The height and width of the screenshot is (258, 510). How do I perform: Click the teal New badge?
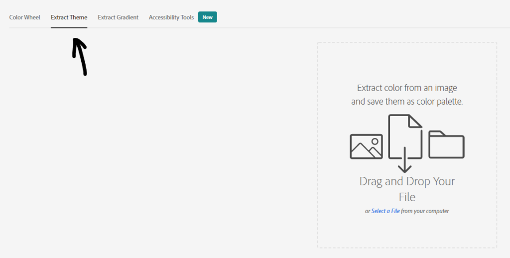point(207,17)
